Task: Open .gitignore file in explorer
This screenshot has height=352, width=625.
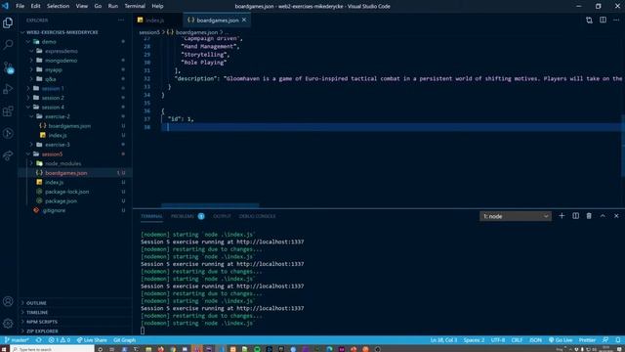Action: coord(55,210)
